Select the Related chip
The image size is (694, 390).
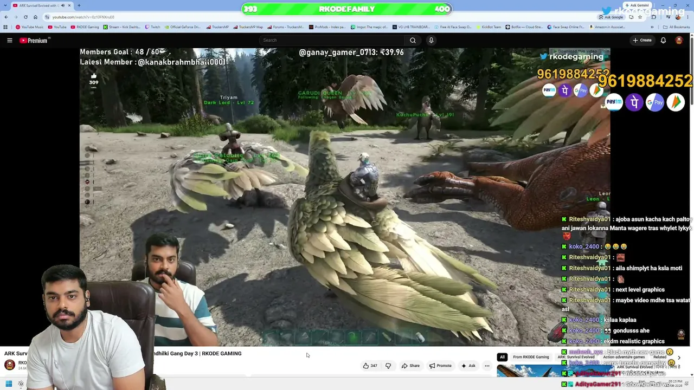point(660,357)
